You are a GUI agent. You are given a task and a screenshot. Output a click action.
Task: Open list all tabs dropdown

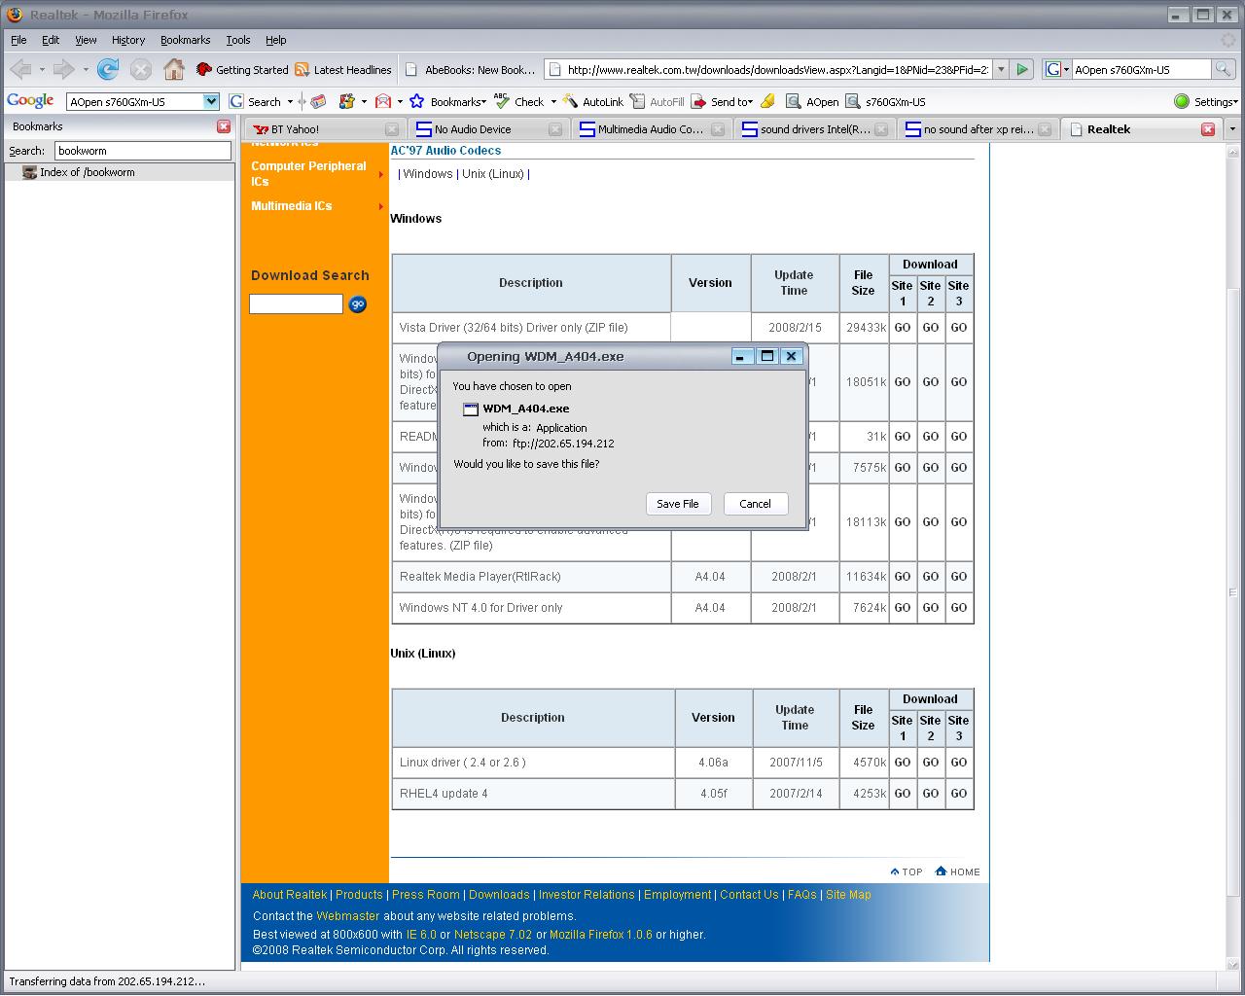[1232, 129]
